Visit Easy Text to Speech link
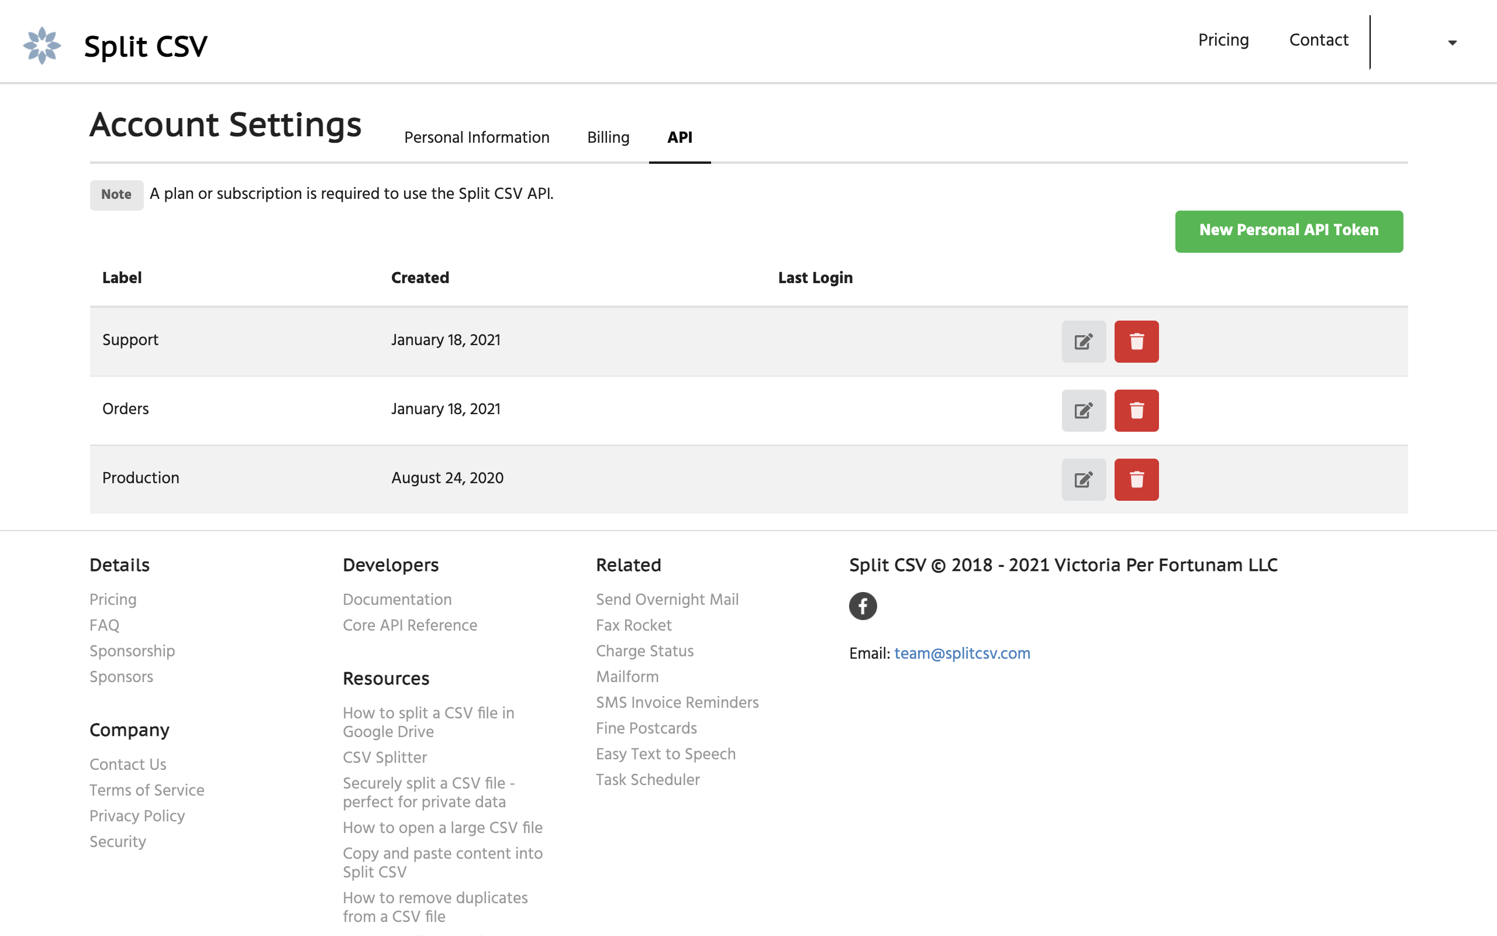The width and height of the screenshot is (1497, 936). click(665, 754)
